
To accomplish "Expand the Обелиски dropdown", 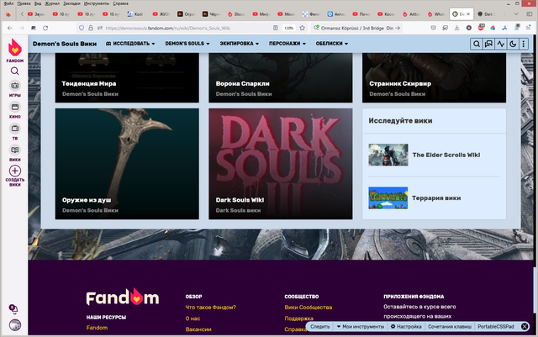I will (332, 44).
